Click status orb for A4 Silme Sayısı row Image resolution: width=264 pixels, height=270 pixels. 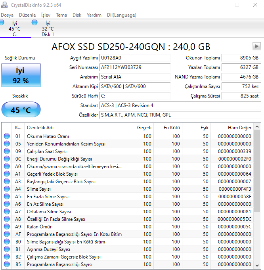[7, 189]
